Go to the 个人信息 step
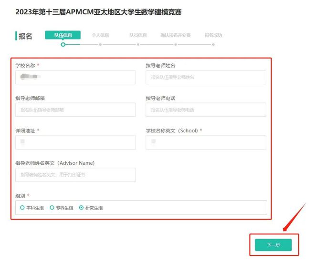The width and height of the screenshot is (315, 261). [x=100, y=35]
